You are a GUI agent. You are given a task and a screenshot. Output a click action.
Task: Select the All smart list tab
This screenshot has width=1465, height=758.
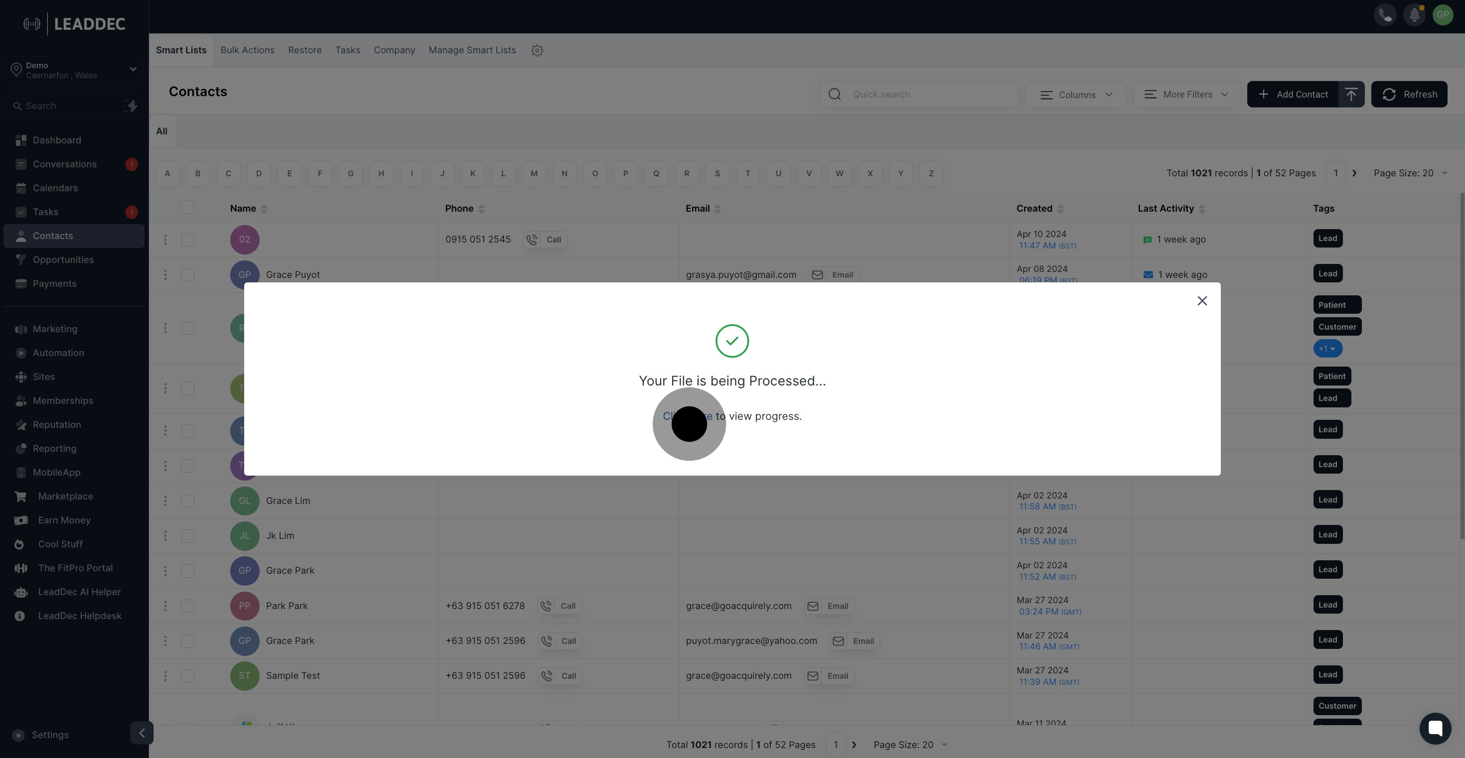coord(162,131)
